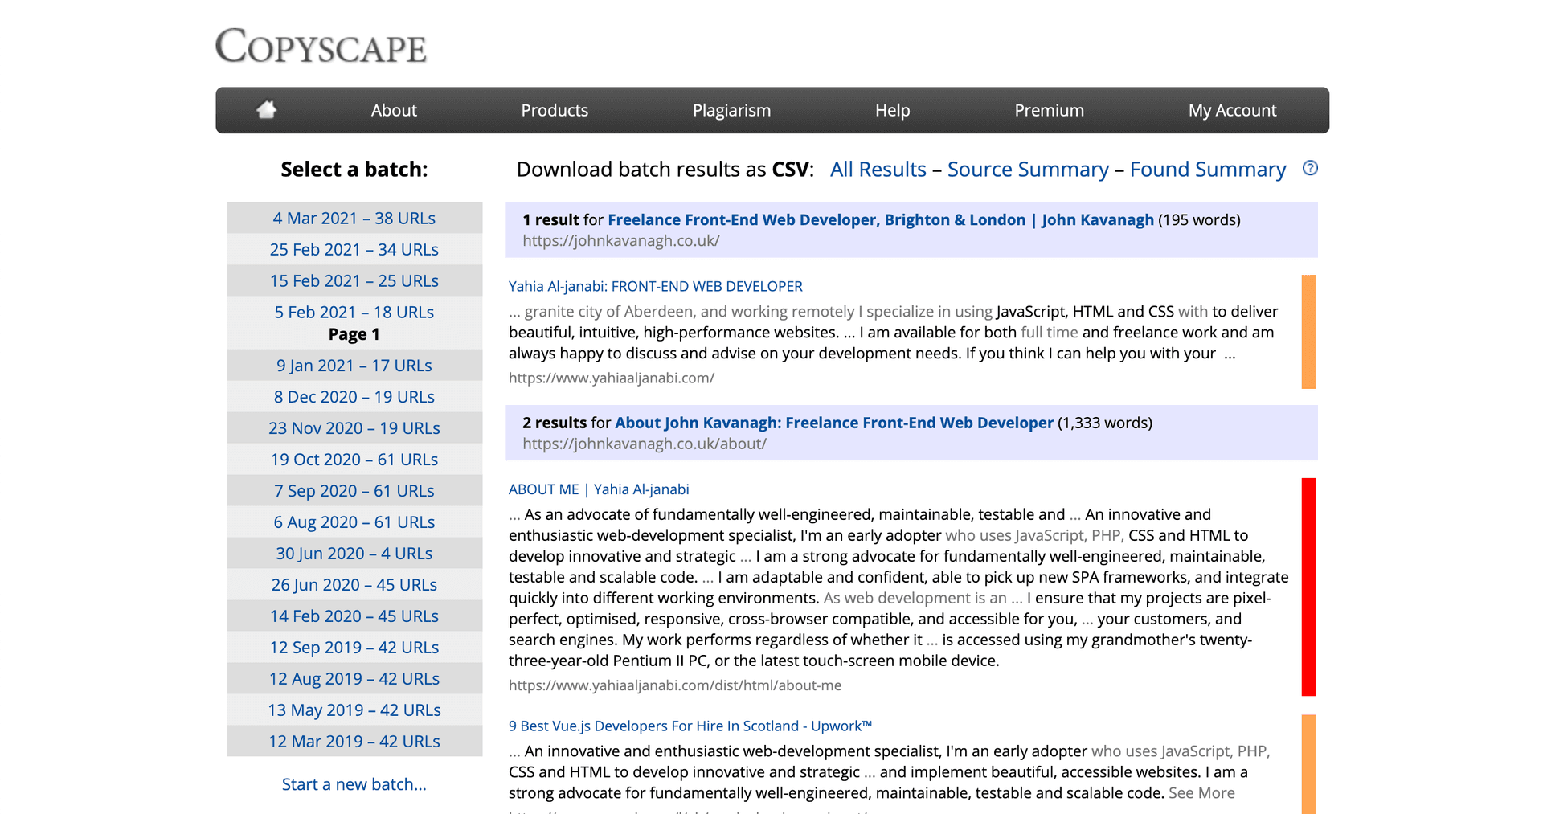Click red match bar beside ABOUT ME result
This screenshot has height=814, width=1543.
pyautogui.click(x=1308, y=587)
